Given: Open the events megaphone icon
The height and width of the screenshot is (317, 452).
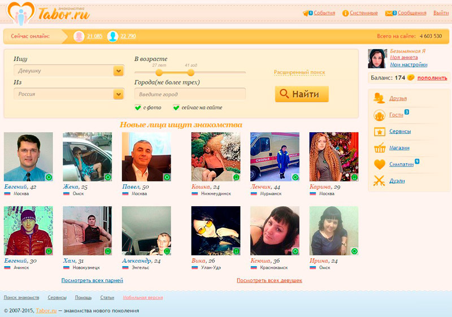Looking at the screenshot, I should coord(306,13).
